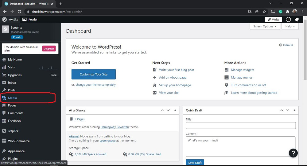The width and height of the screenshot is (307, 166).
Task: Click the Appearance paintbrush icon
Action: [x=4, y=151]
